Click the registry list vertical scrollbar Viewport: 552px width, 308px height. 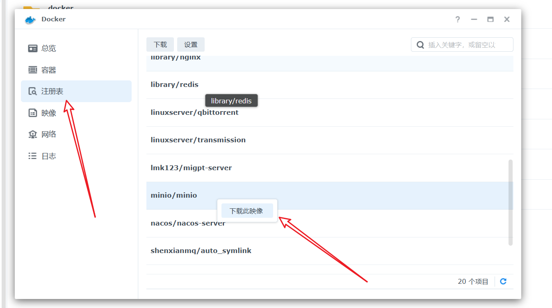point(511,203)
